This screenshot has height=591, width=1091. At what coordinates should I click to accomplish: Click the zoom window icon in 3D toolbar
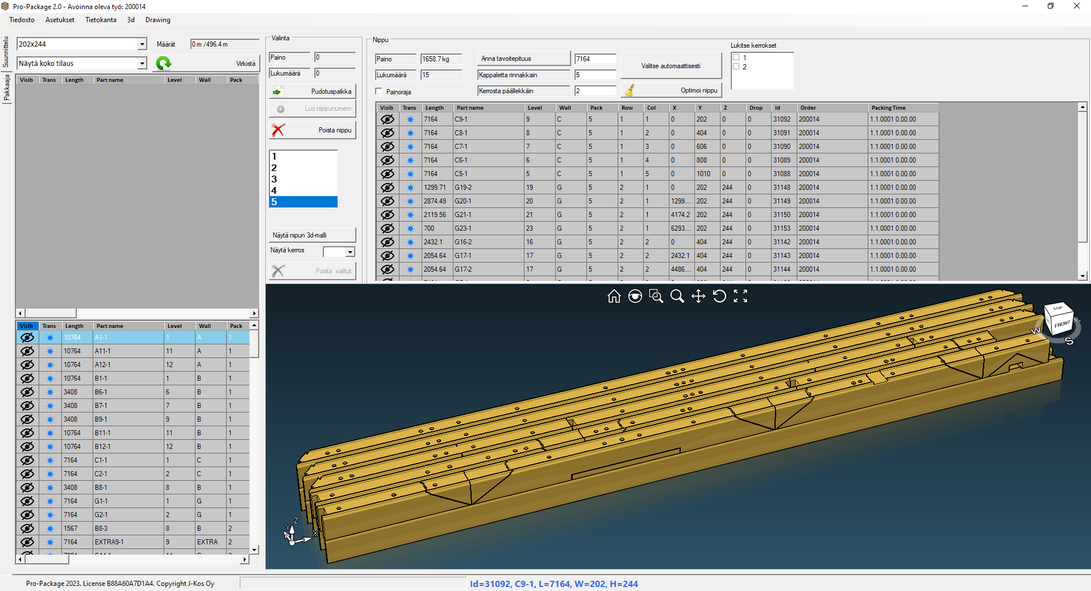pos(656,296)
